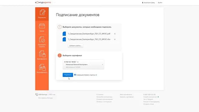Click the blue Подписать button

tap(68, 75)
